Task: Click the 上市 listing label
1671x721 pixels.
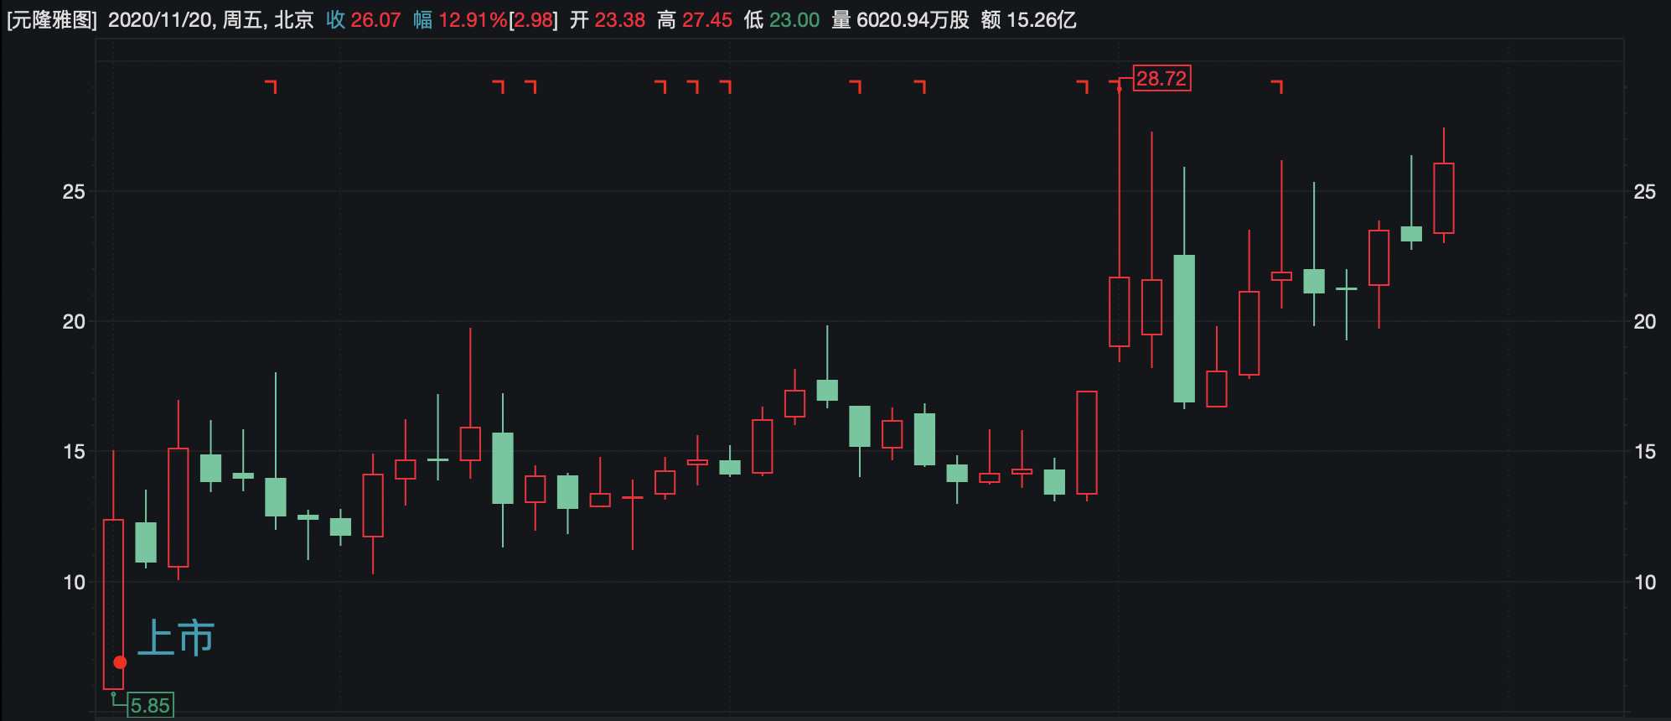Action: 176,637
